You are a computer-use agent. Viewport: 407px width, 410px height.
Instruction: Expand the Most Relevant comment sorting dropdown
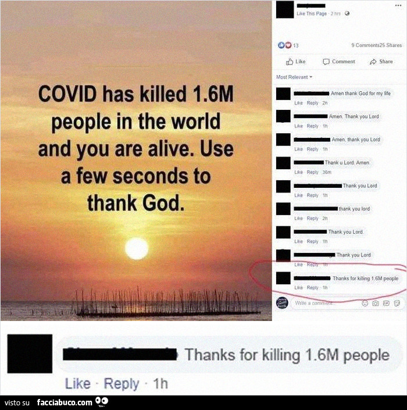tap(294, 77)
